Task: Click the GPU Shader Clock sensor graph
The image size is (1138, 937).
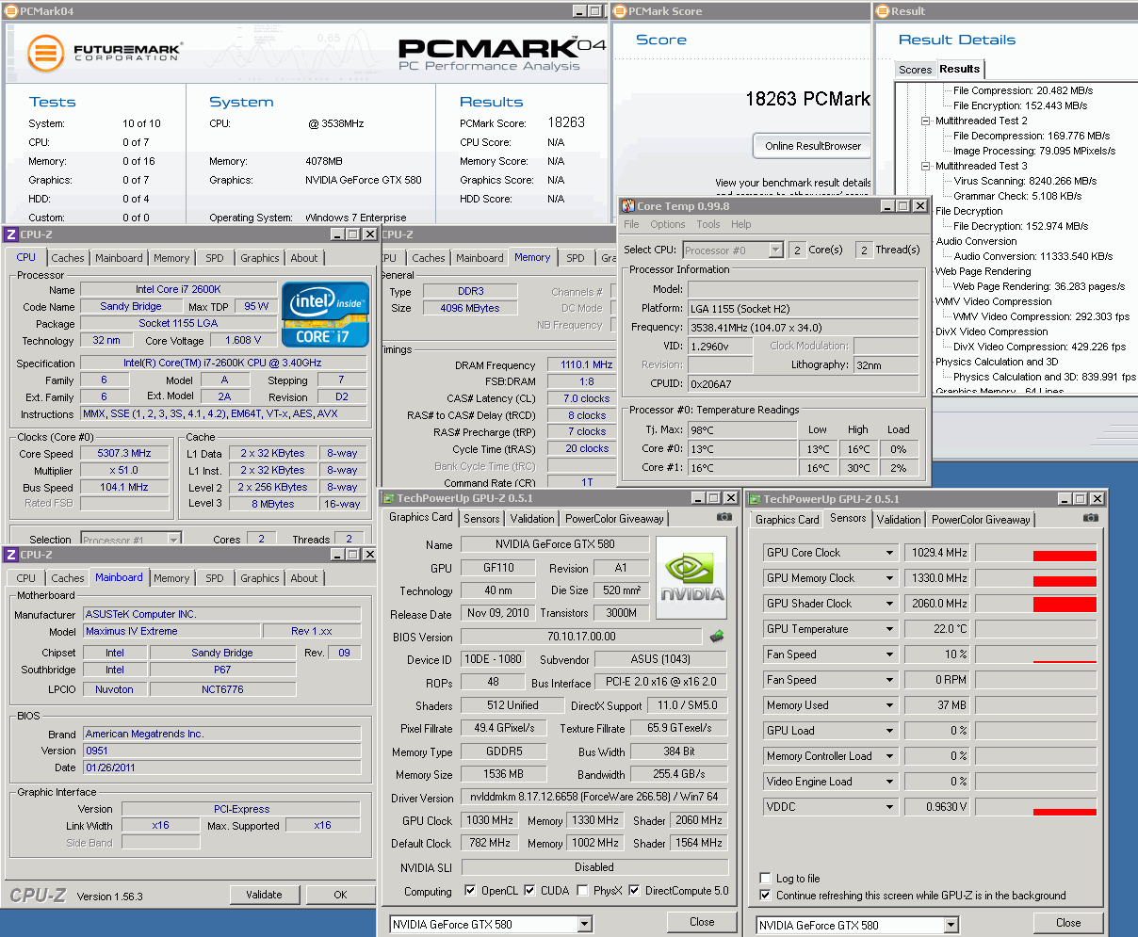Action: pos(1035,604)
